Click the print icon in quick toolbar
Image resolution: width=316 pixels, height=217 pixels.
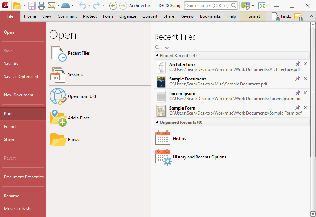click(42, 6)
